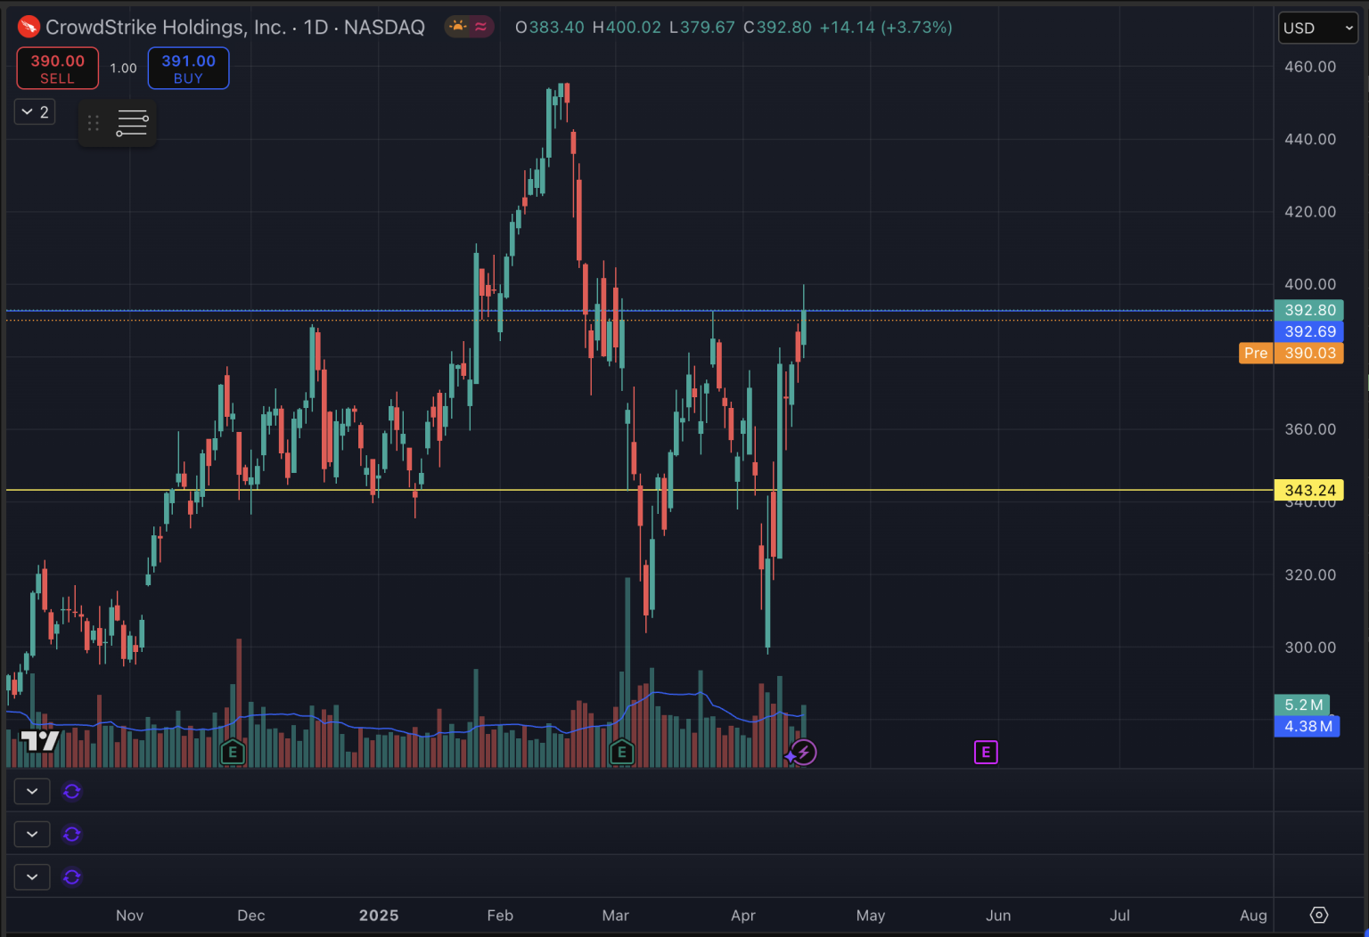
Task: Open the chart settings gear
Action: pos(1319,915)
